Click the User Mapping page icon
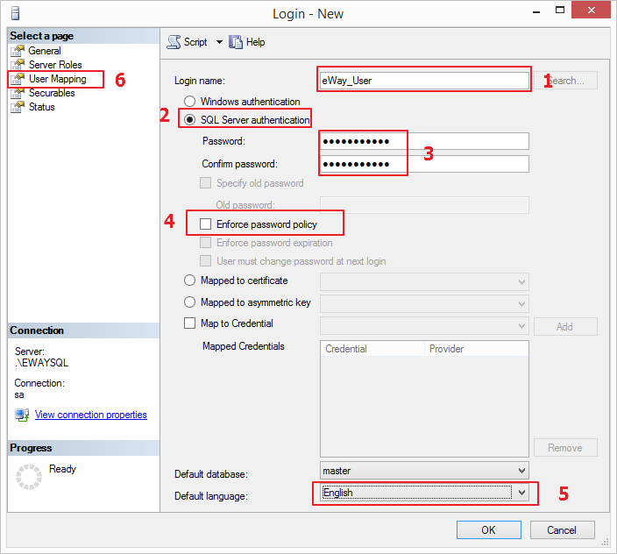The width and height of the screenshot is (617, 554). (x=18, y=79)
